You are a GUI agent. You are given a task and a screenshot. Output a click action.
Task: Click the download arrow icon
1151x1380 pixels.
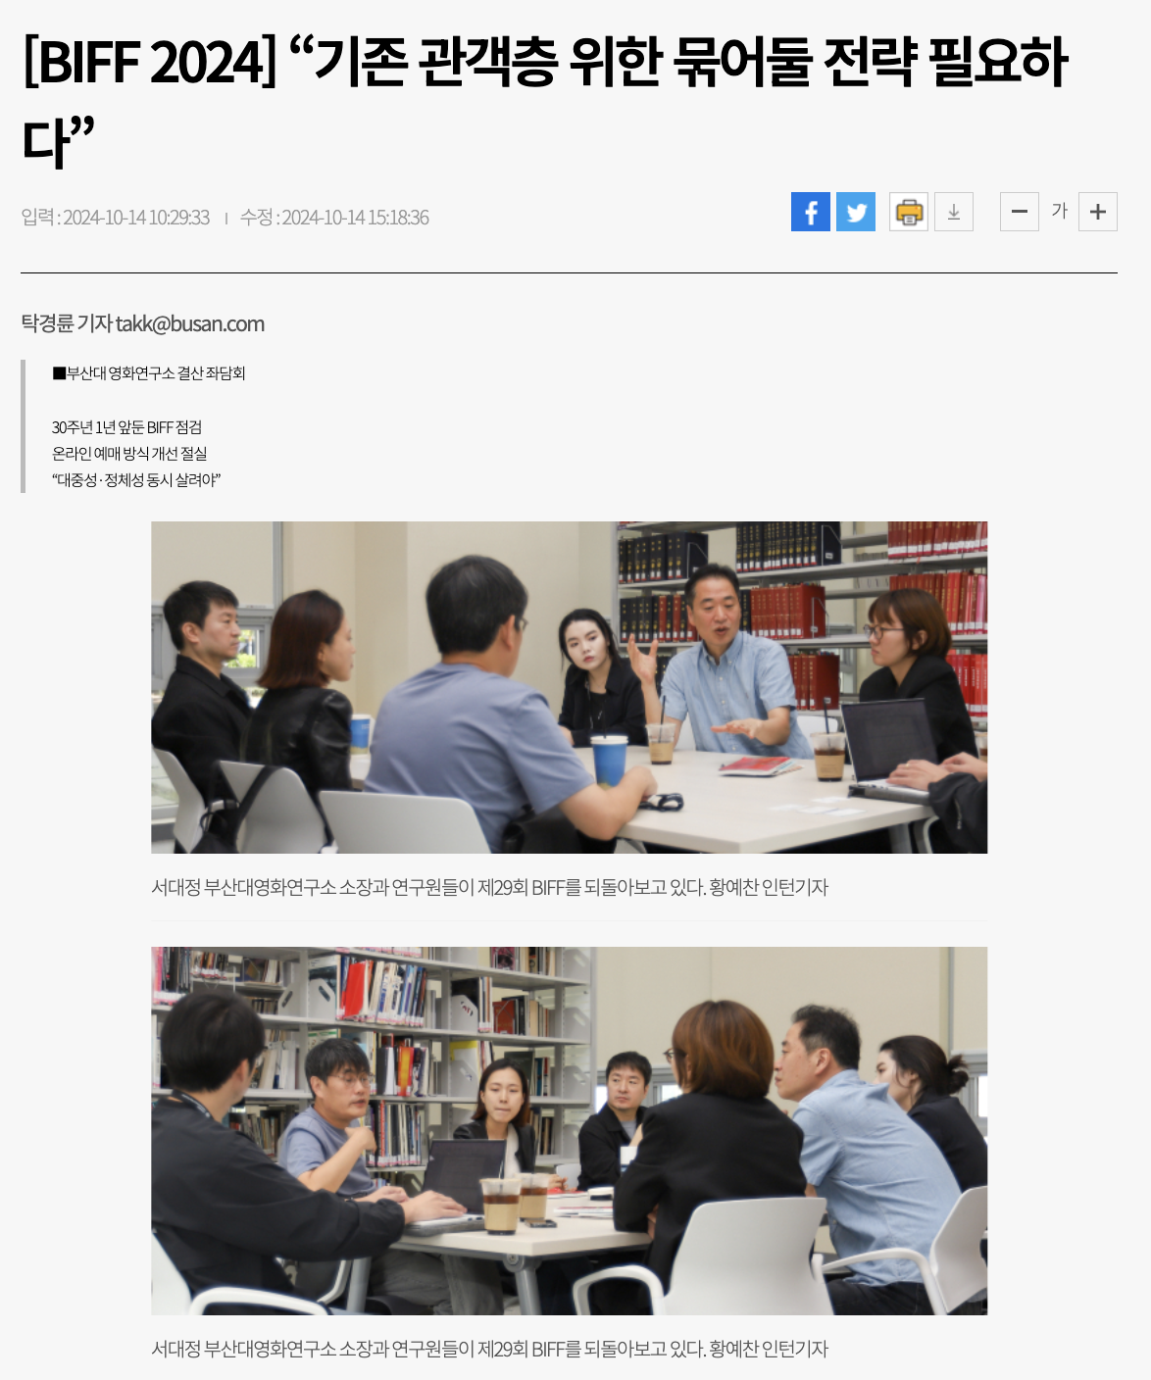[954, 212]
